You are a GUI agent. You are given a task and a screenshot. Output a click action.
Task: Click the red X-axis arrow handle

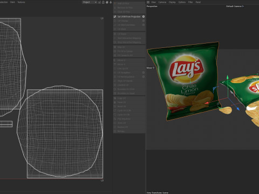[x=207, y=103]
